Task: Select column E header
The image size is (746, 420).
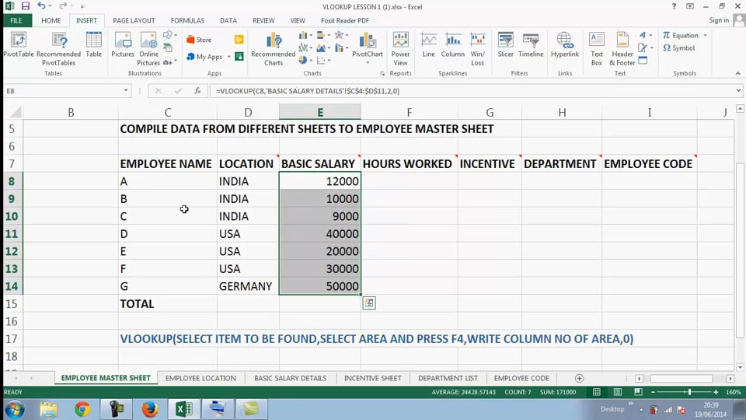Action: [x=319, y=112]
